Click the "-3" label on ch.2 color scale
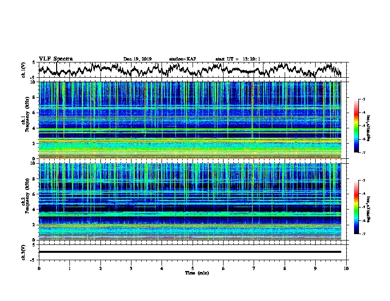 (x=363, y=181)
